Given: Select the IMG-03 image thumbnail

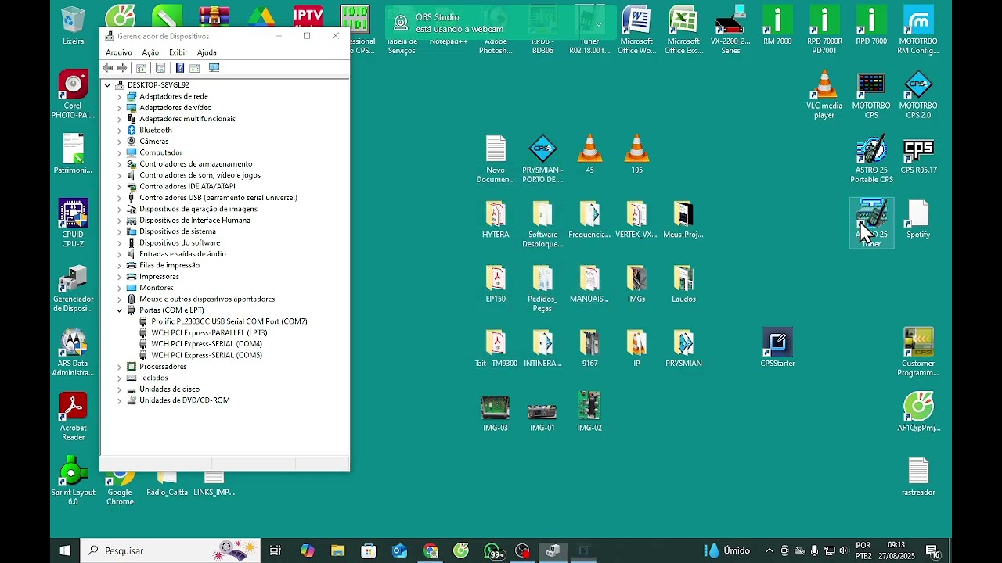Looking at the screenshot, I should coord(496,413).
